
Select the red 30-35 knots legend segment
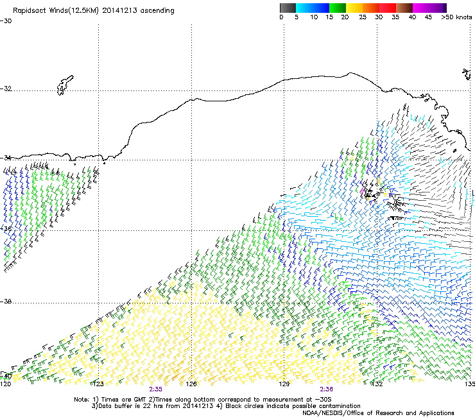388,8
